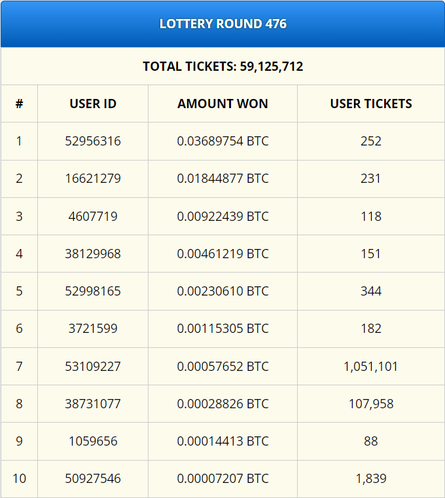
Task: Click amount 0.00230610 BTC
Action: coord(222,291)
